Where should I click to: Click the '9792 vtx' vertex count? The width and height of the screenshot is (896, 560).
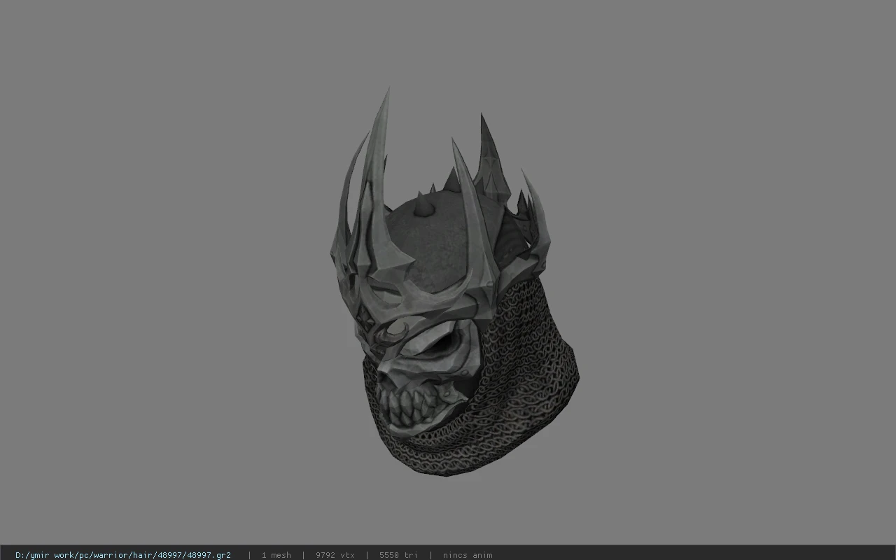[x=335, y=555]
